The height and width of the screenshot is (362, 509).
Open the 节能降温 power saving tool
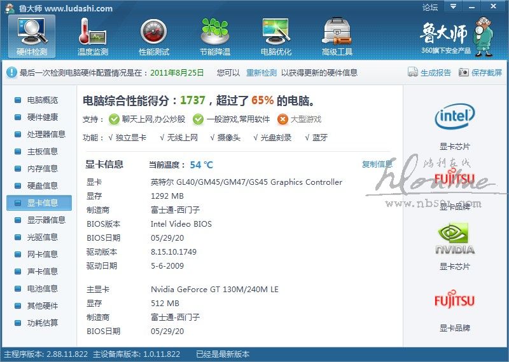coord(215,36)
